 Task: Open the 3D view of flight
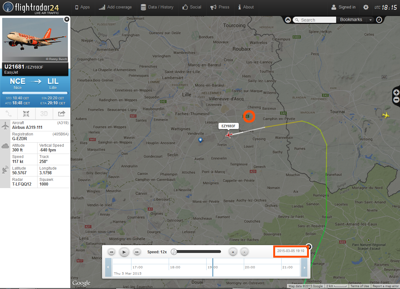(x=44, y=114)
